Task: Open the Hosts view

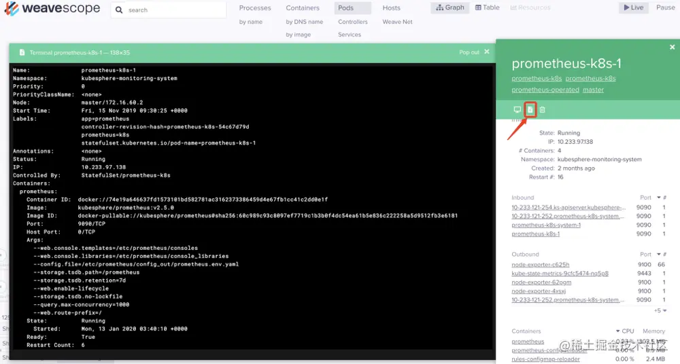Action: [x=391, y=7]
